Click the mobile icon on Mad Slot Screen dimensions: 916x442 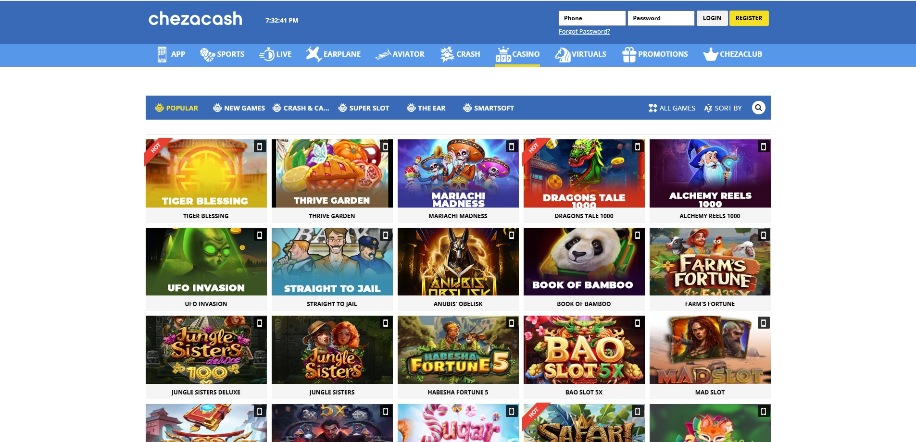pos(763,323)
